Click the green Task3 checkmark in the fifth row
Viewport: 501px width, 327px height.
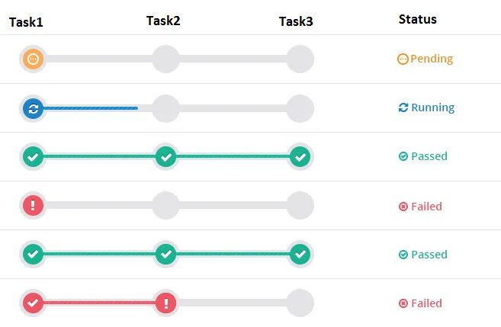(x=300, y=254)
